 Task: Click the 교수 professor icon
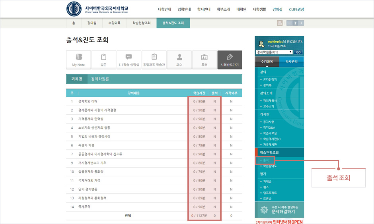click(179, 60)
